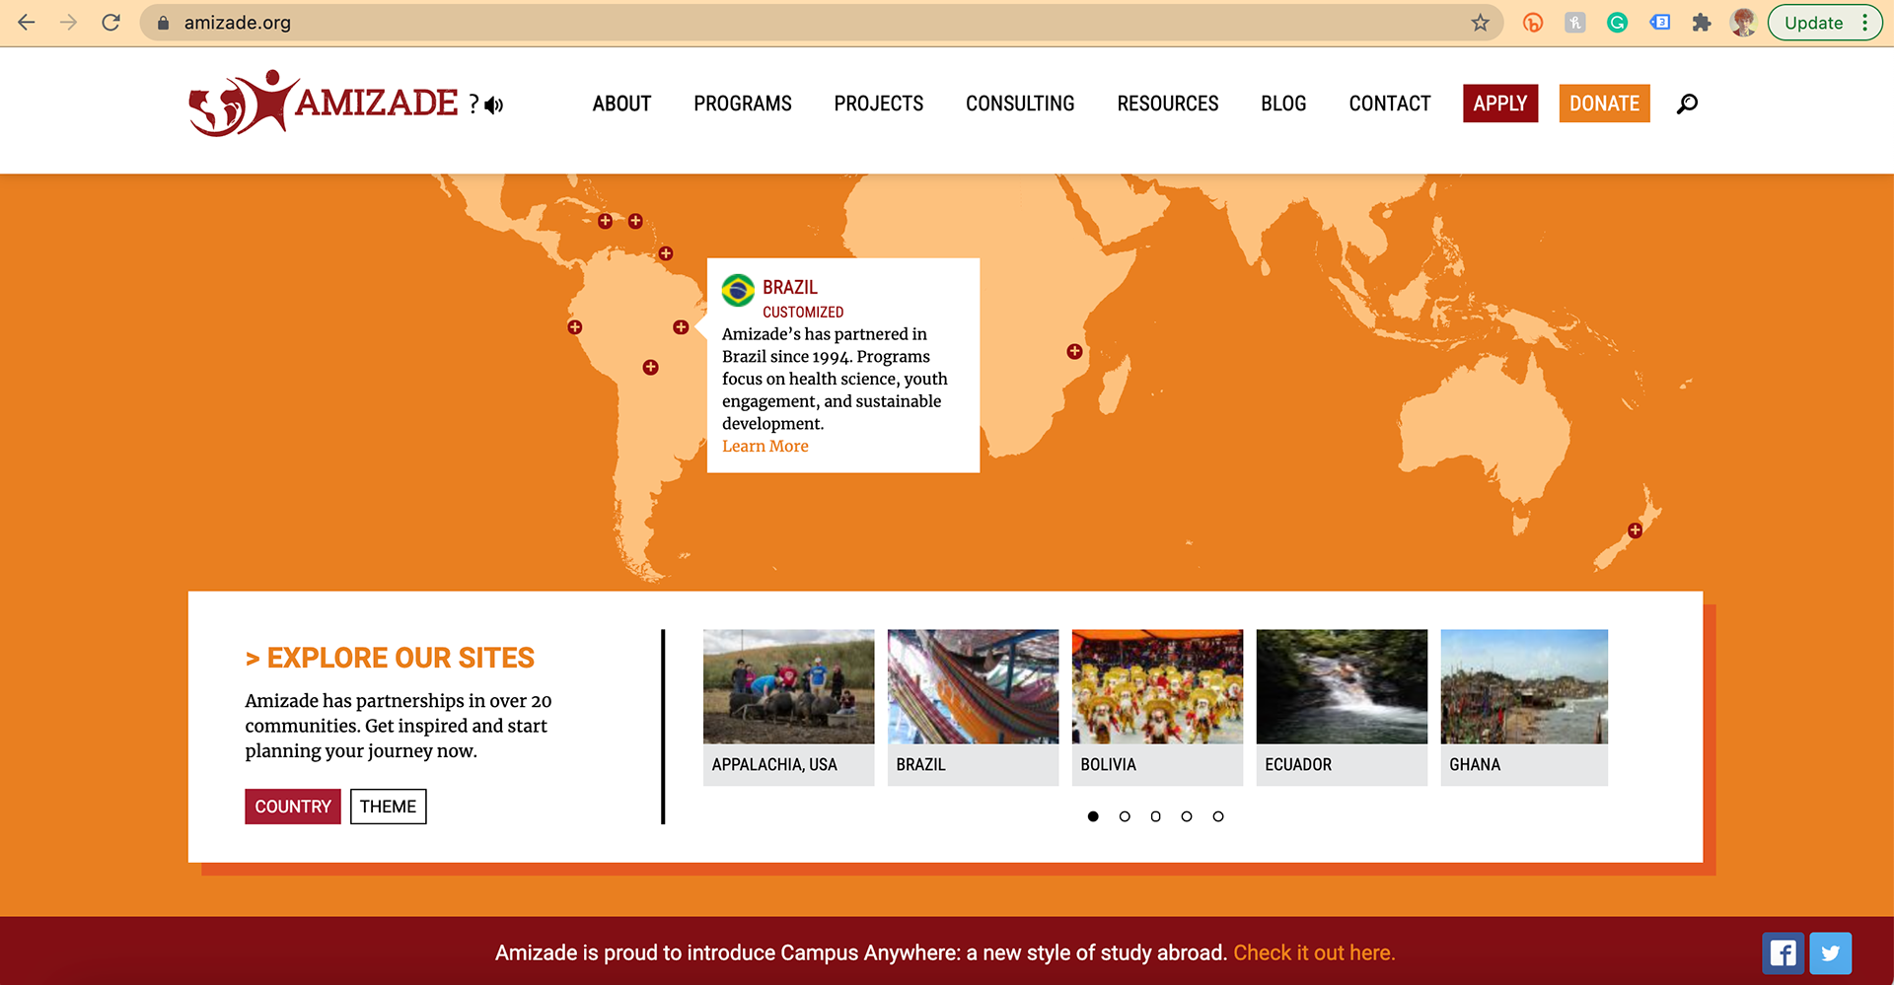Image resolution: width=1894 pixels, height=985 pixels.
Task: Open the Ghana site thumbnail
Action: [x=1524, y=707]
